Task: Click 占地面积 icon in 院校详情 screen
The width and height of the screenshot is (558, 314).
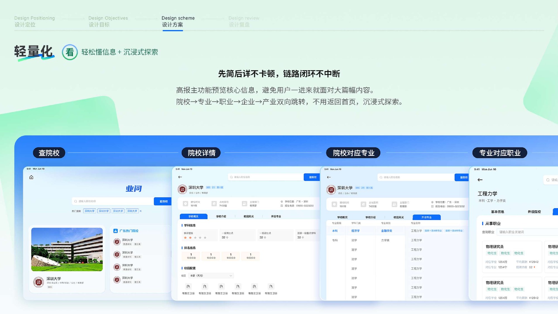Action: click(x=214, y=204)
